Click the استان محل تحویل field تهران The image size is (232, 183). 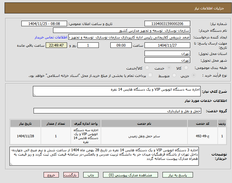coord(167,53)
